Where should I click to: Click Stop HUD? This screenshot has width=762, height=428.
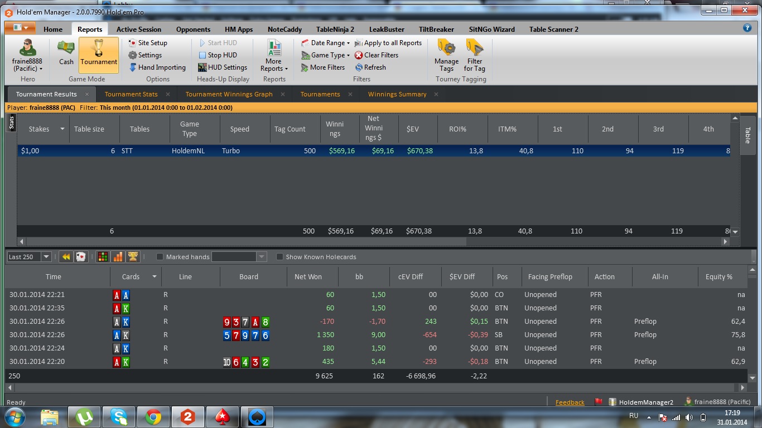218,55
